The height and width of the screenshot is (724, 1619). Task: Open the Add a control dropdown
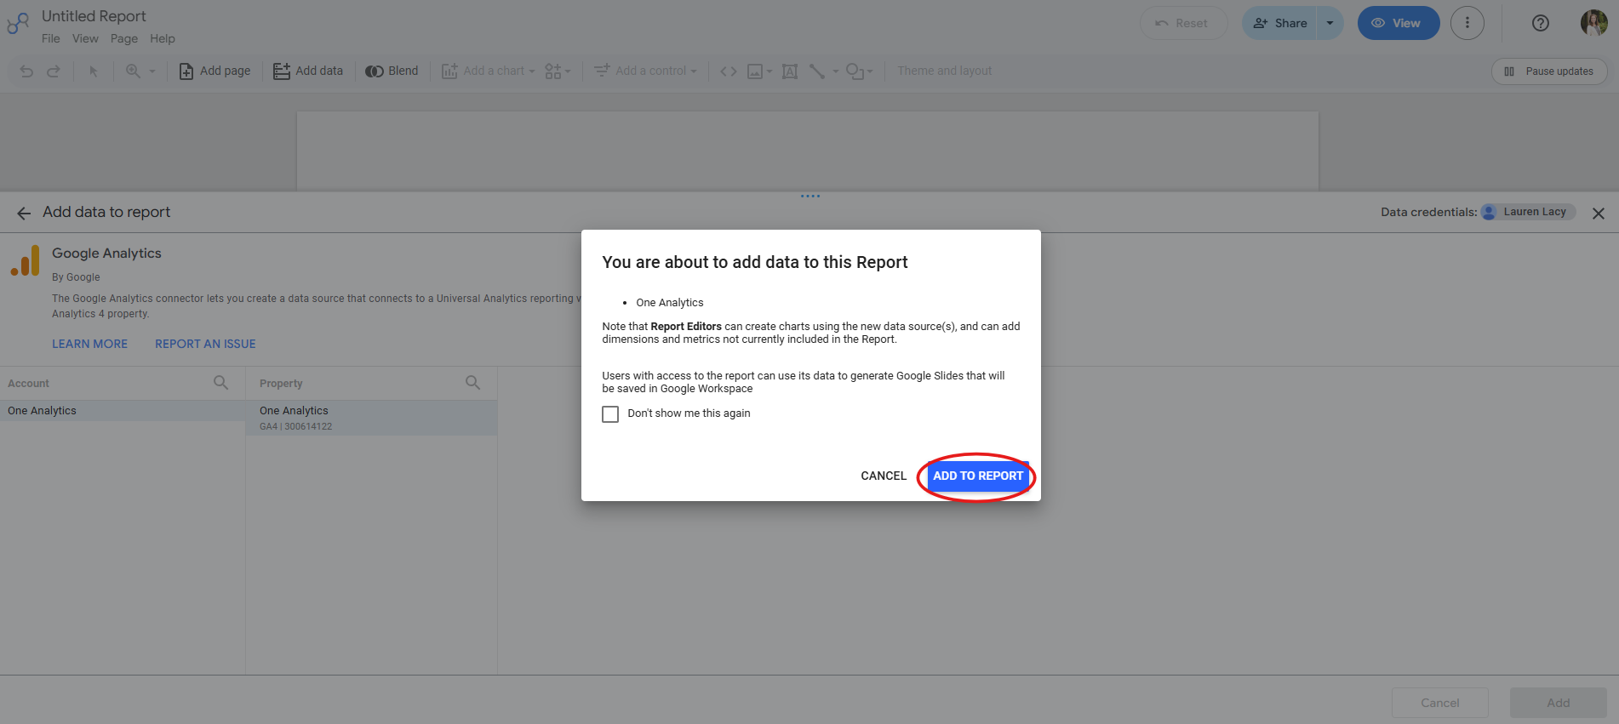click(x=645, y=71)
